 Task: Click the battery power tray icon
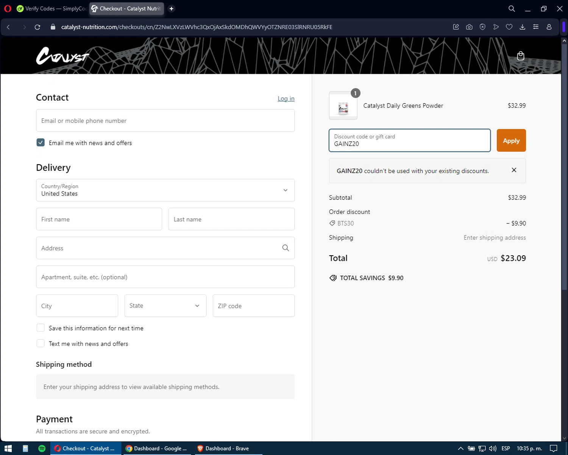click(471, 449)
